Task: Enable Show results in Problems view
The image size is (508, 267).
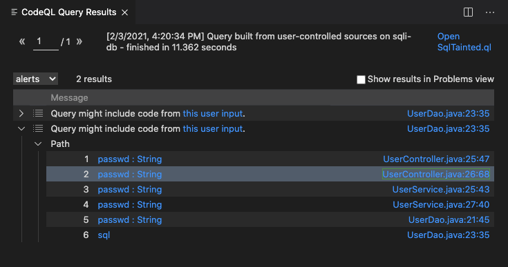Action: pos(361,79)
